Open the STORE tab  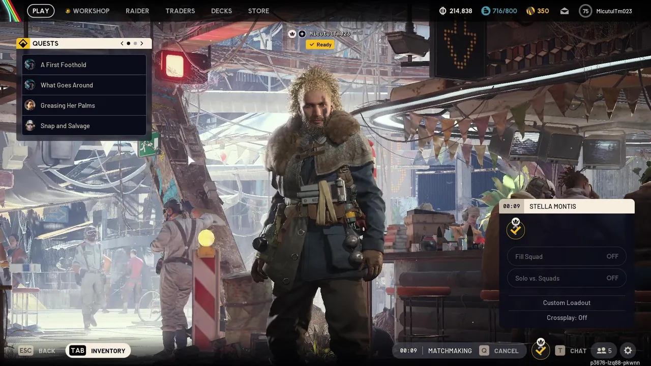[258, 11]
